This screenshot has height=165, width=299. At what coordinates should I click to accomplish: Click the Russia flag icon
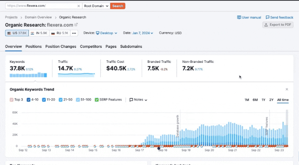tap(53, 33)
